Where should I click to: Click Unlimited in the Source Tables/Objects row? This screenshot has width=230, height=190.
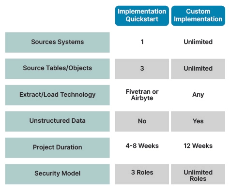[x=198, y=69]
